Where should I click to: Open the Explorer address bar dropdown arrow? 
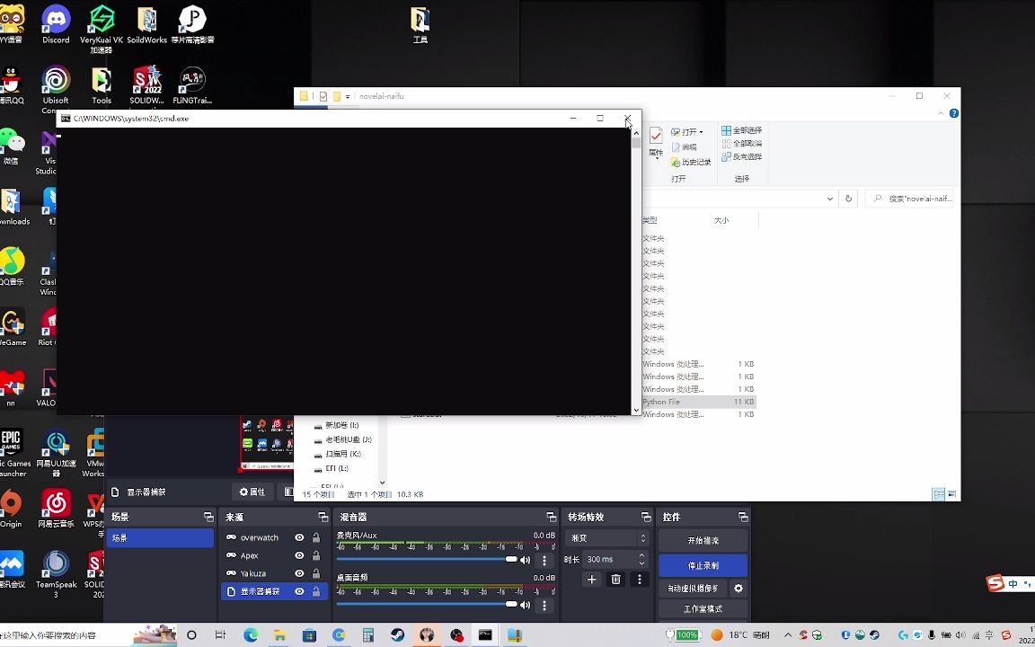click(x=828, y=198)
